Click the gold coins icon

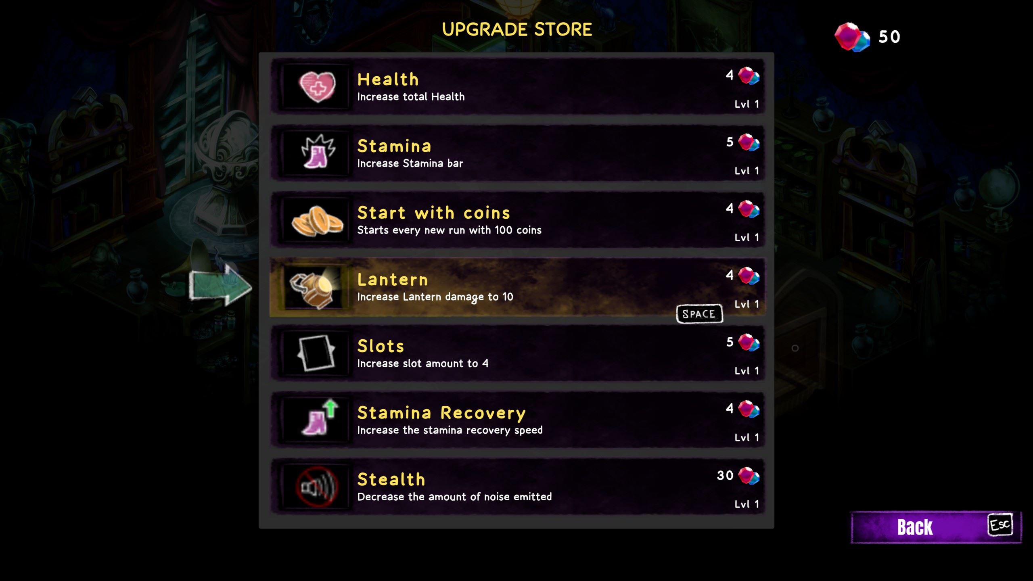pos(317,220)
